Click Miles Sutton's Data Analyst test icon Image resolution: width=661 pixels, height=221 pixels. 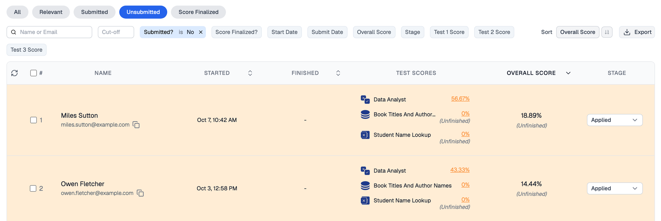point(365,99)
